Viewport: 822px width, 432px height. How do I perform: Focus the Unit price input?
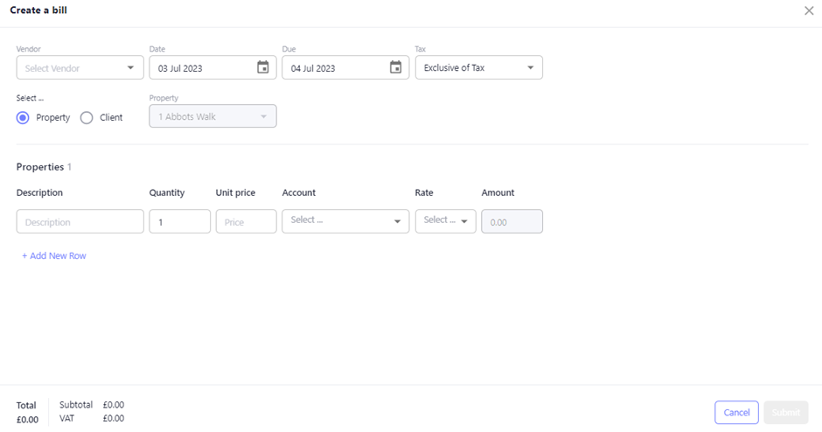click(246, 222)
